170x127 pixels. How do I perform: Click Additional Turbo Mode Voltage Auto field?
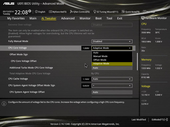(112, 68)
